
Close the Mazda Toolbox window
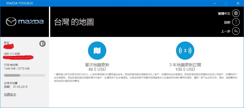tap(238, 3)
